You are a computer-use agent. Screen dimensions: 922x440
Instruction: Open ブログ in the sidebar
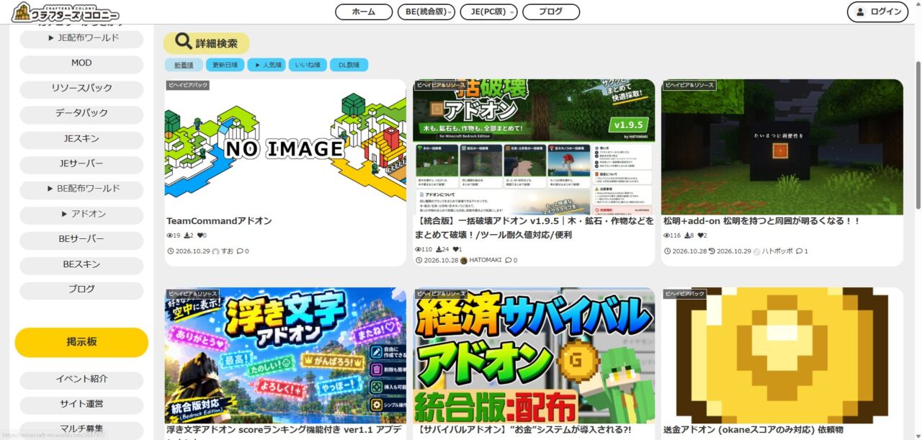(x=81, y=289)
